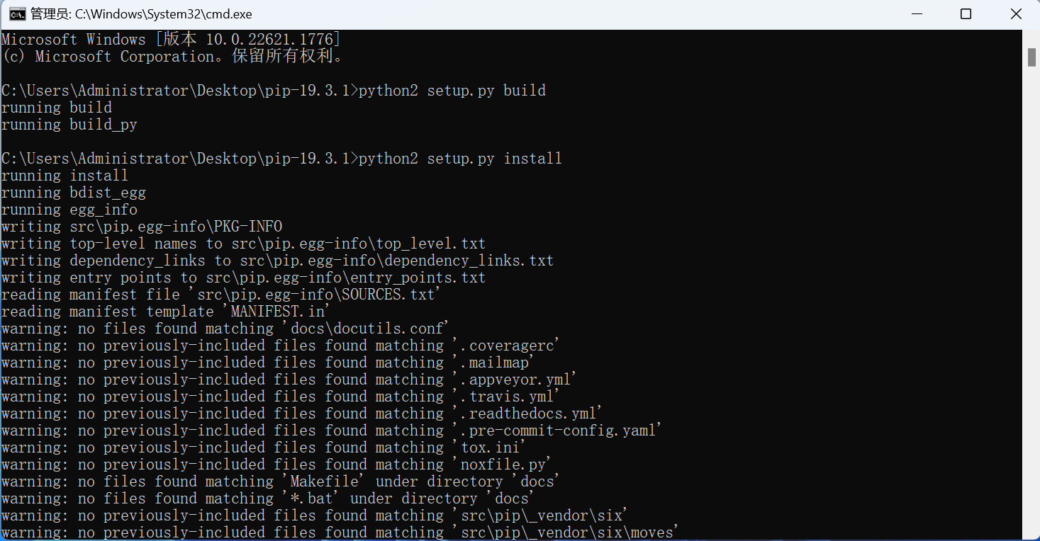1040x541 pixels.
Task: Click the 'running bdist_egg' output line
Action: [x=74, y=193]
